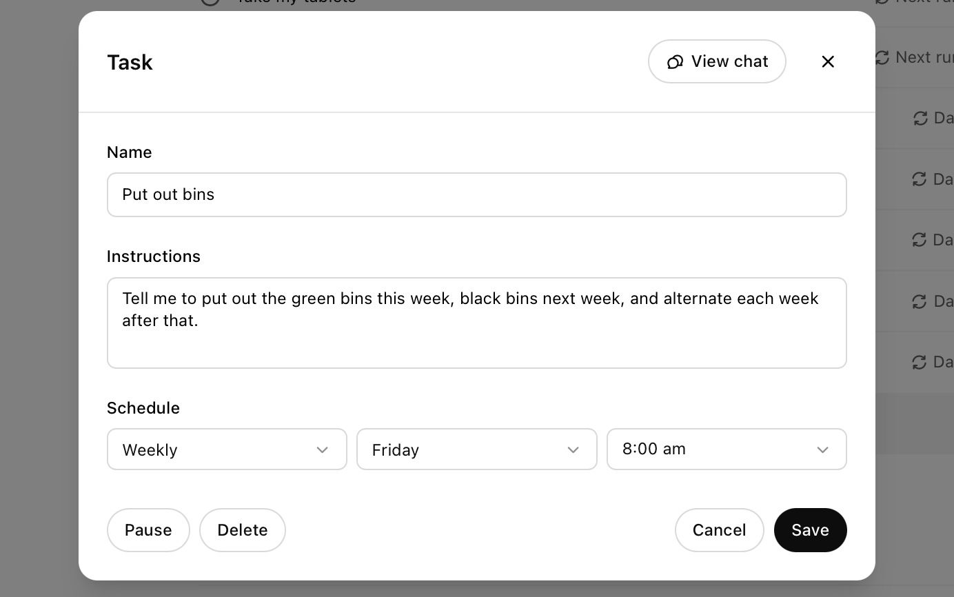Click the 'Next run' repeat icon behind the dialog
The width and height of the screenshot is (954, 597).
882,57
